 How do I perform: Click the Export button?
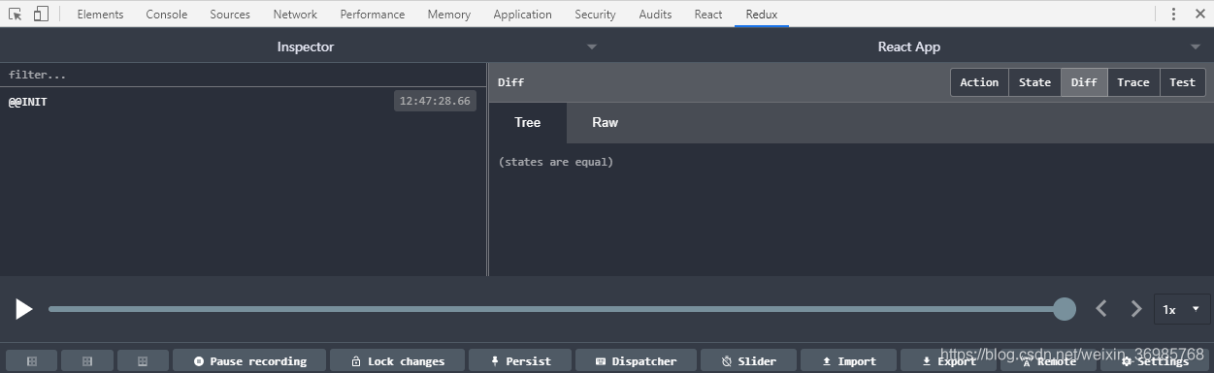(949, 361)
